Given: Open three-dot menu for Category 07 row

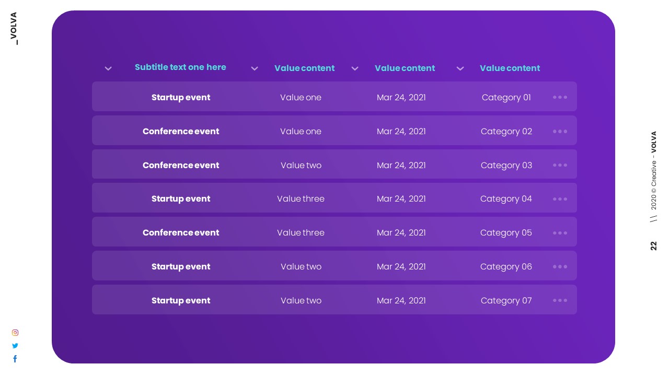Looking at the screenshot, I should (x=560, y=300).
